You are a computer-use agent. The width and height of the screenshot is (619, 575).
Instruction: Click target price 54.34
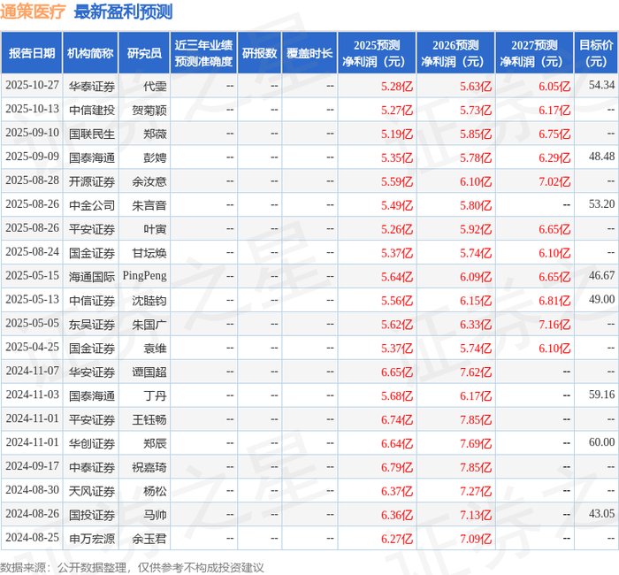[601, 85]
